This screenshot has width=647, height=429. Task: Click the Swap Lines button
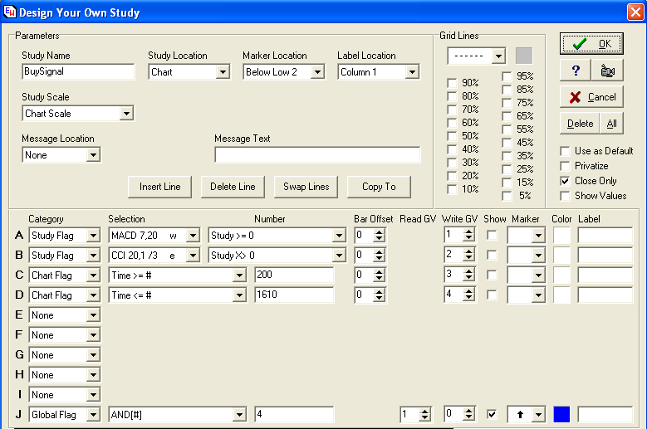306,187
